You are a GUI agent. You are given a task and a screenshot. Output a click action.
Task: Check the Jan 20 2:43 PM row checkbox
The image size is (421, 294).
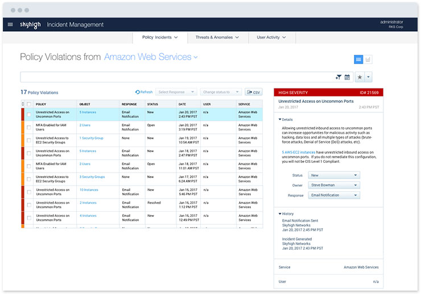coord(28,114)
